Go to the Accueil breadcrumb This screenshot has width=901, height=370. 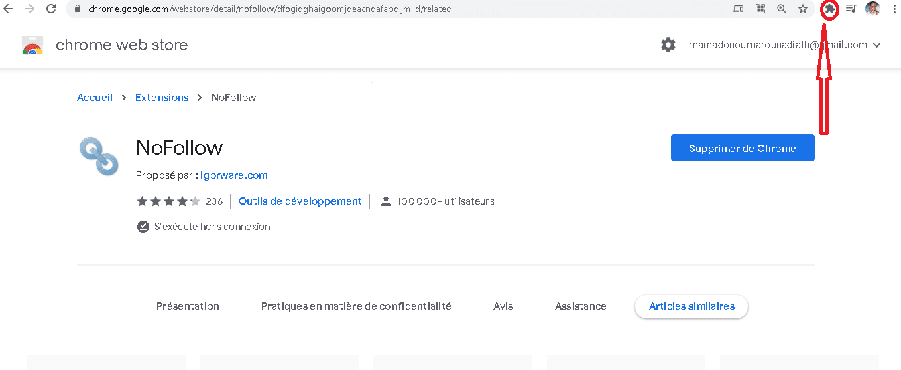coord(95,98)
